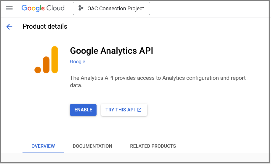Open the Documentation tab
271x164 pixels.
coord(92,146)
